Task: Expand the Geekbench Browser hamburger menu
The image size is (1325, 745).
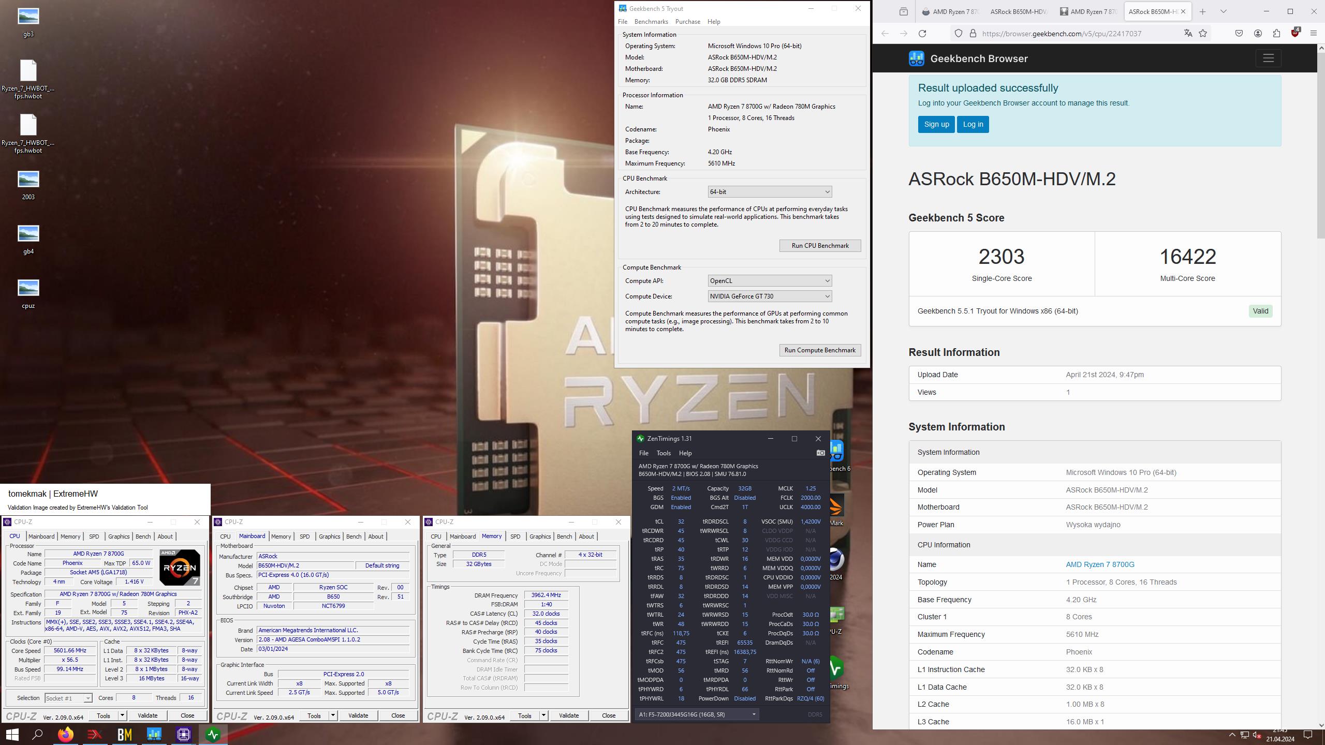Action: (x=1268, y=58)
